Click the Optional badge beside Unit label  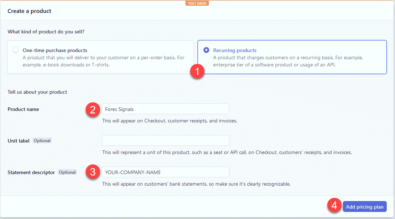(x=42, y=141)
